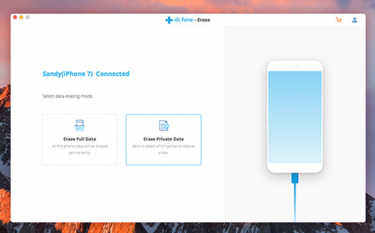Click the Sandy(iPhone 7) Connected heading
The image size is (375, 233).
tap(86, 74)
